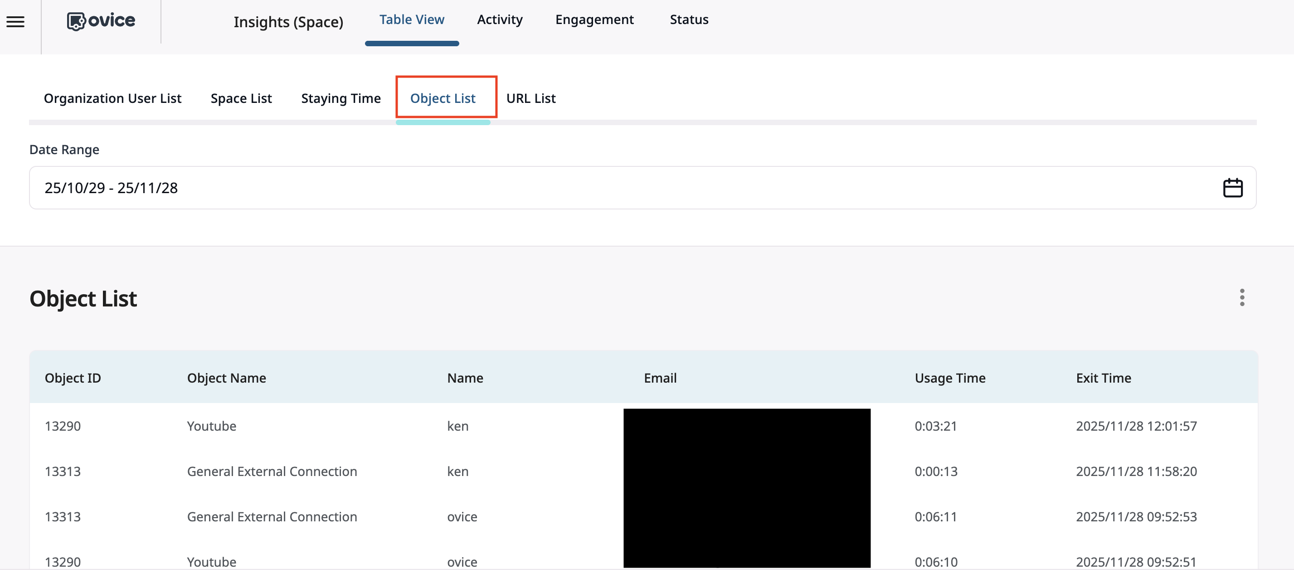The width and height of the screenshot is (1294, 583).
Task: Open the Space List sub-tab
Action: pos(241,98)
